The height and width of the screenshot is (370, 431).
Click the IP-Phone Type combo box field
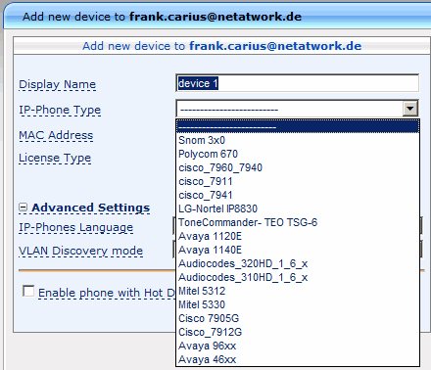pyautogui.click(x=297, y=109)
